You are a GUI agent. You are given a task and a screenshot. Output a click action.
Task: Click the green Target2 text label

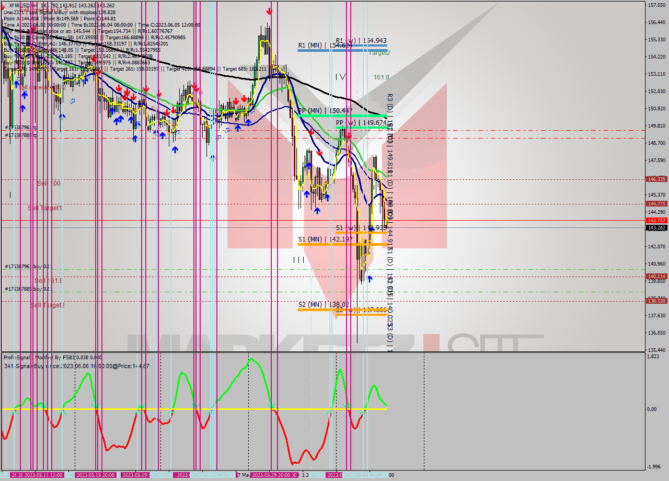379,53
